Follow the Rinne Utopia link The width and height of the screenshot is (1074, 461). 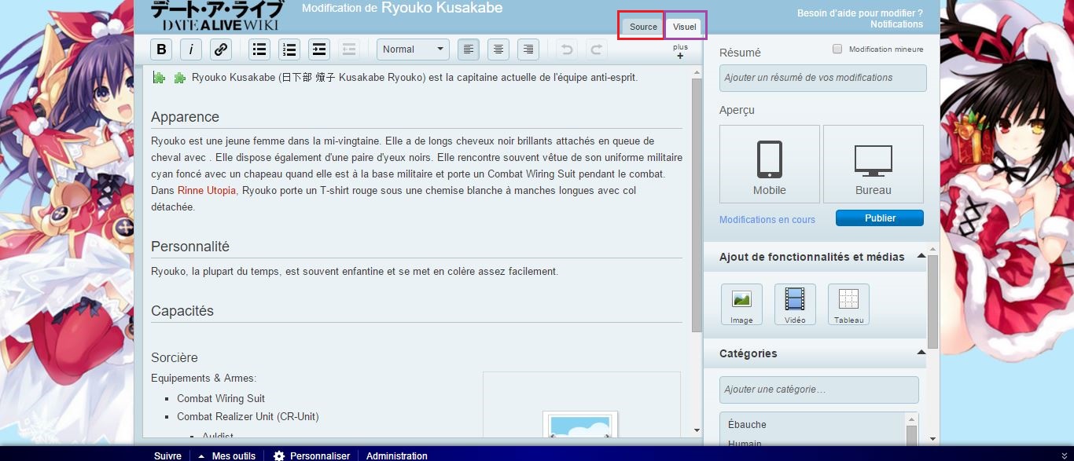tap(207, 190)
